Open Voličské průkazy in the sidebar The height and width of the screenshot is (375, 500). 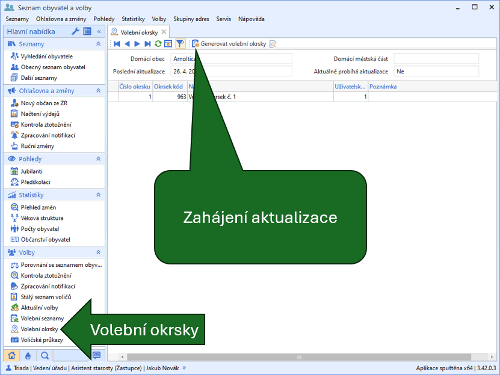click(x=42, y=340)
